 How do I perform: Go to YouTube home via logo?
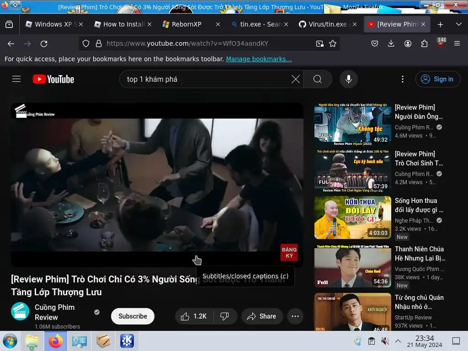[53, 79]
